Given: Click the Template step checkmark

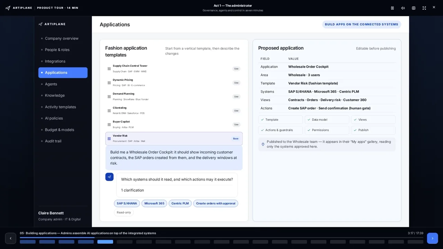Looking at the screenshot, I should tap(262, 120).
